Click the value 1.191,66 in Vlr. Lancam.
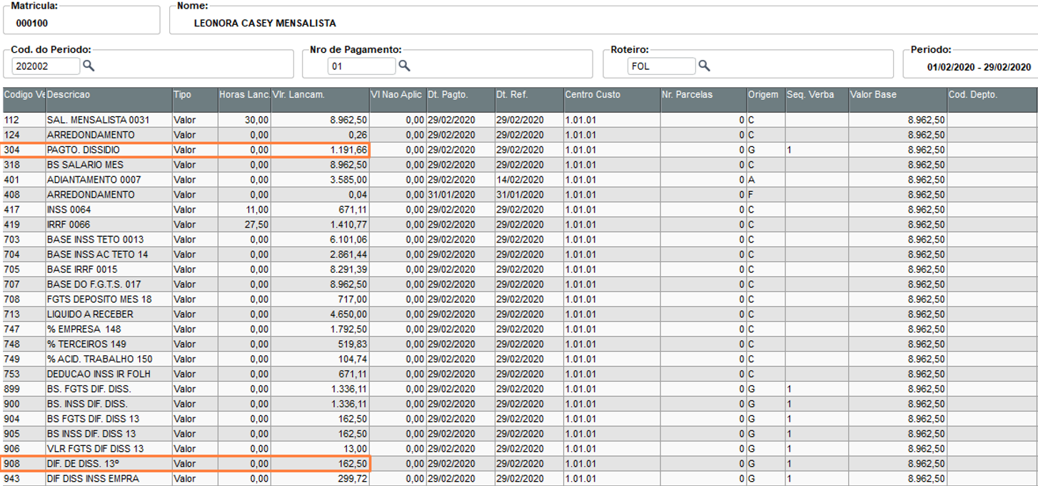 click(x=348, y=150)
